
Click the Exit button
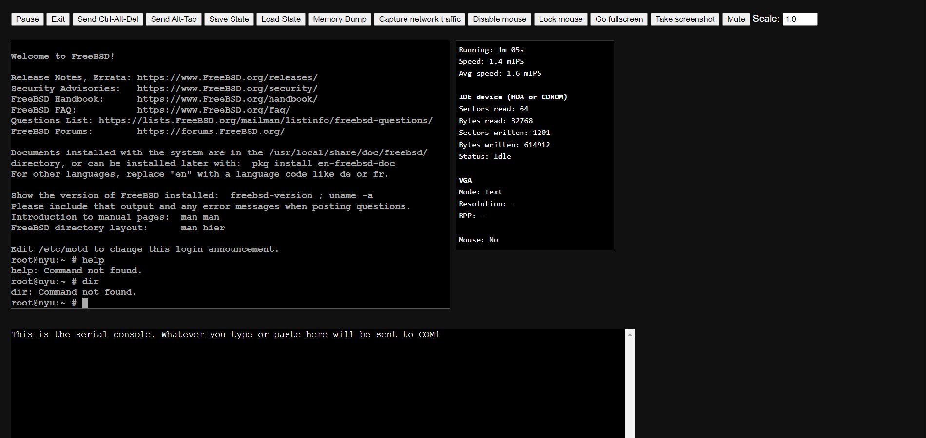coord(58,19)
